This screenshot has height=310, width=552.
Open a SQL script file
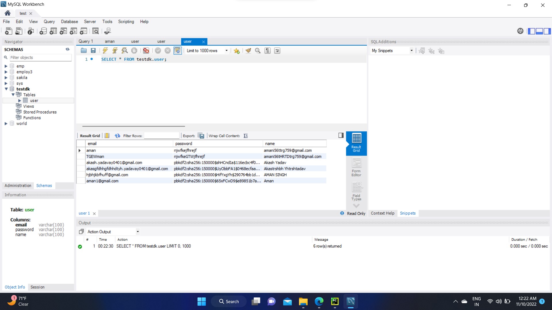click(84, 51)
